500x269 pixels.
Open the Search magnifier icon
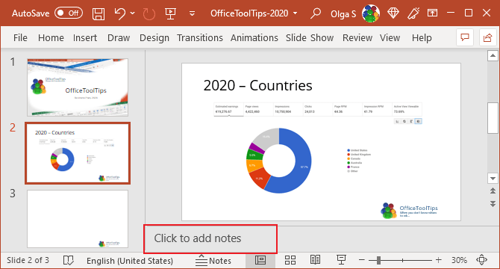316,13
